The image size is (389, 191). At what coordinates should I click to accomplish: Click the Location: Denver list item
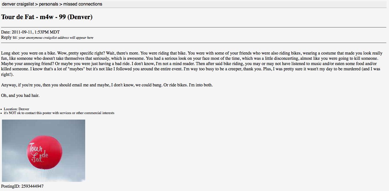16,109
